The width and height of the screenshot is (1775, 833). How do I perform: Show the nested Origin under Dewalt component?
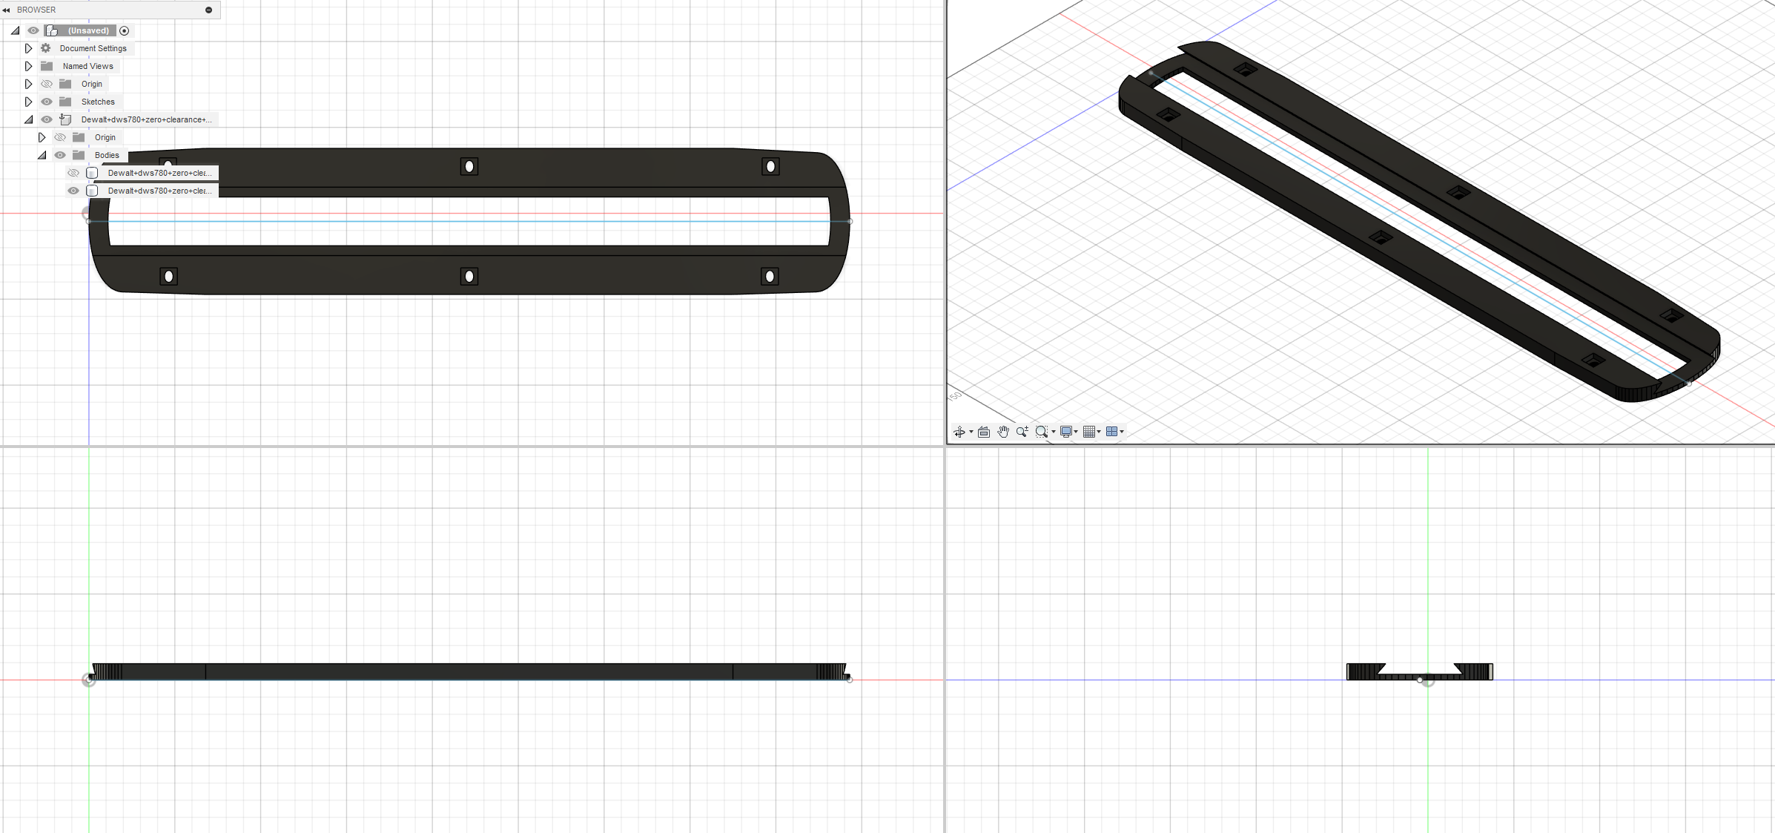pyautogui.click(x=60, y=137)
